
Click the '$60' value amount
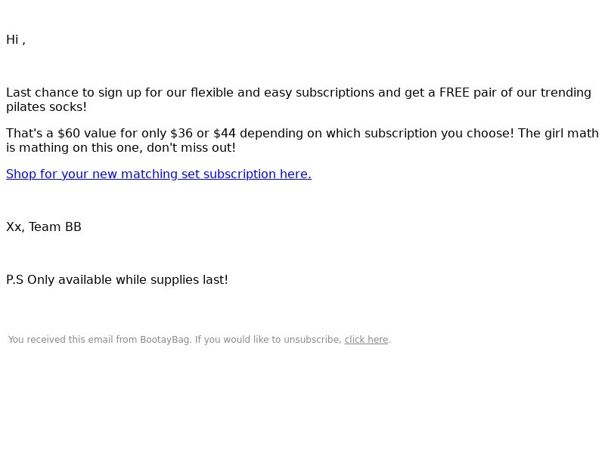point(69,134)
